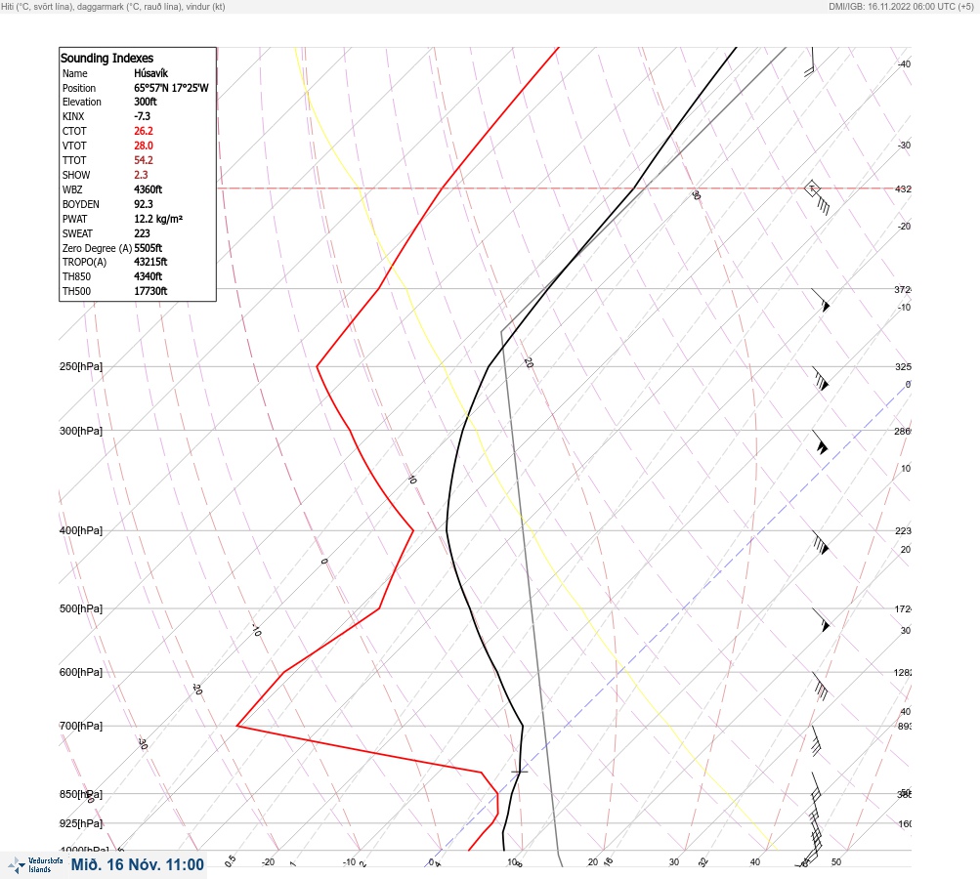Click the 400[hPa] pressure label

coord(81,530)
